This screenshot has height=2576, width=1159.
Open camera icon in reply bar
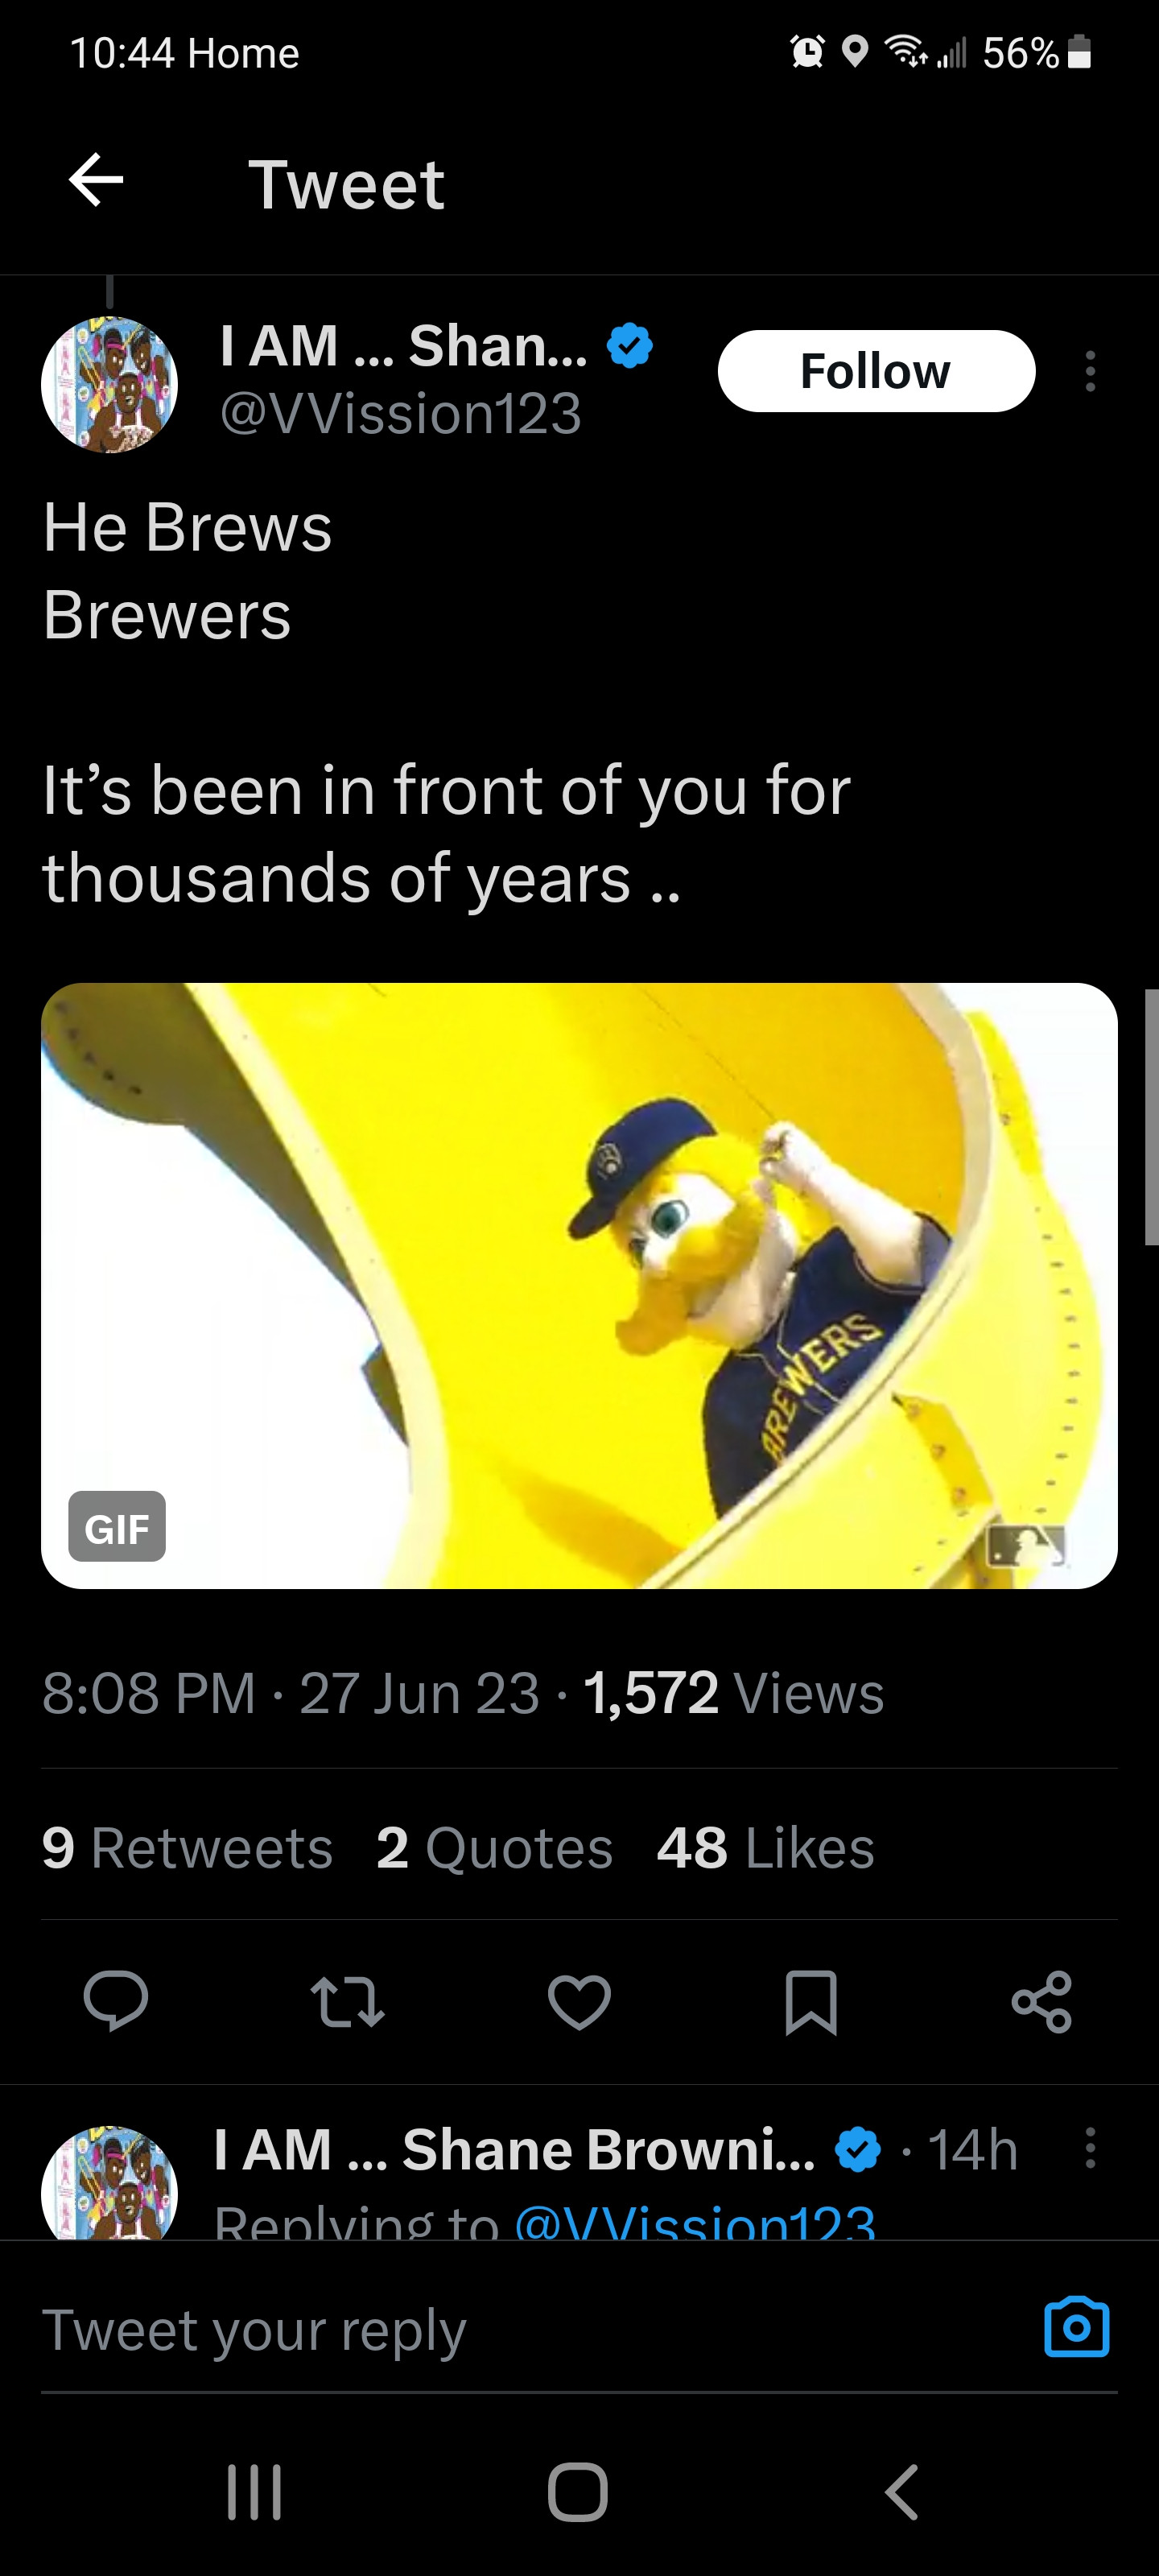[x=1076, y=2327]
